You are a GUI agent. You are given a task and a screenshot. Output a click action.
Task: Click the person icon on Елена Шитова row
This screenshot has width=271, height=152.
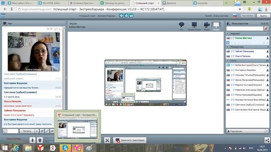pos(267,38)
